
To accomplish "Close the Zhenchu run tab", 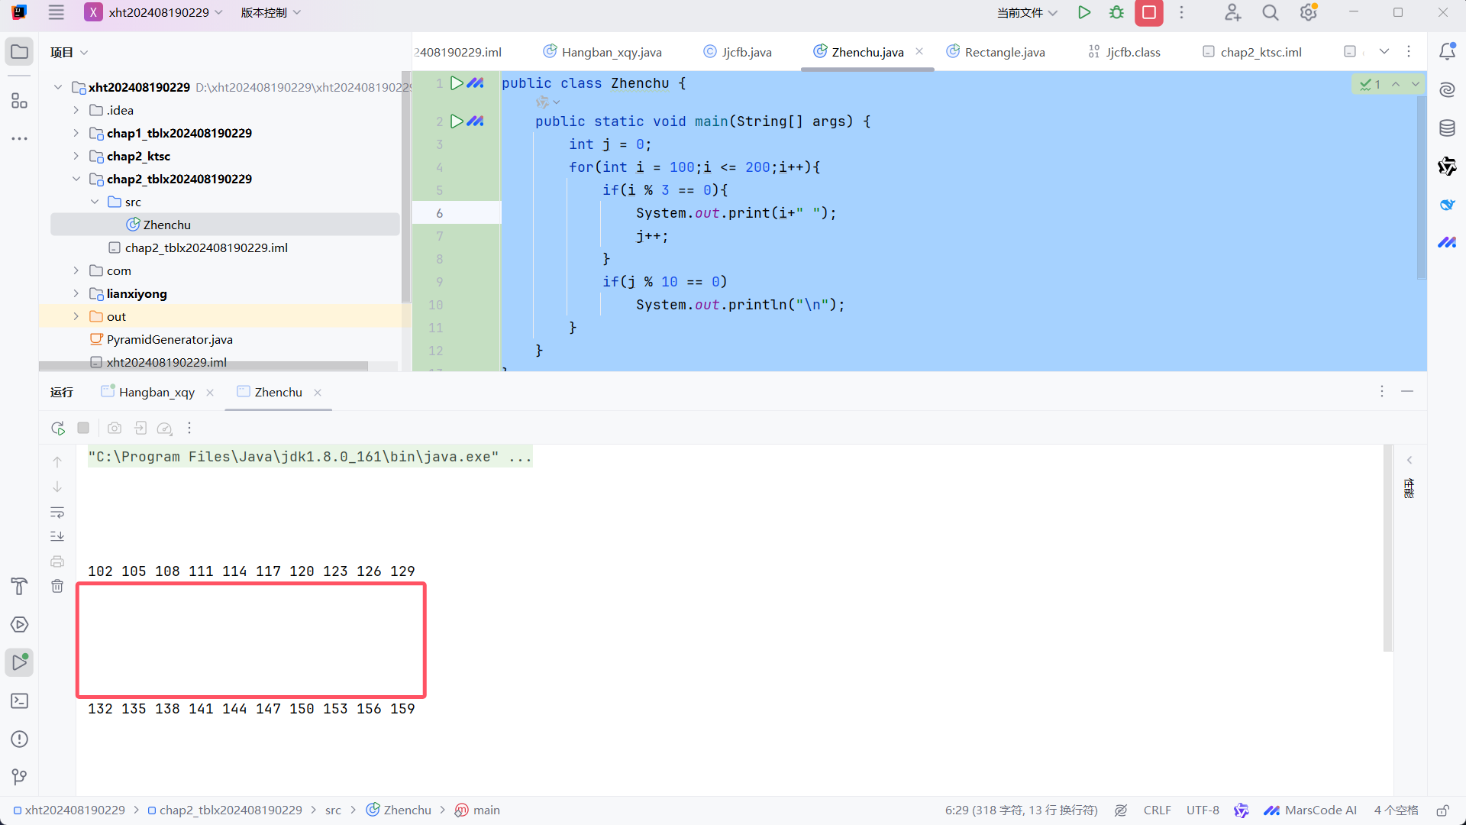I will pos(318,392).
